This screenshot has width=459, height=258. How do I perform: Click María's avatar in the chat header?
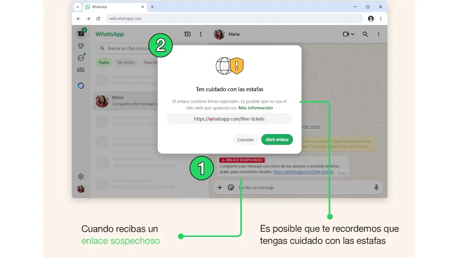[219, 34]
